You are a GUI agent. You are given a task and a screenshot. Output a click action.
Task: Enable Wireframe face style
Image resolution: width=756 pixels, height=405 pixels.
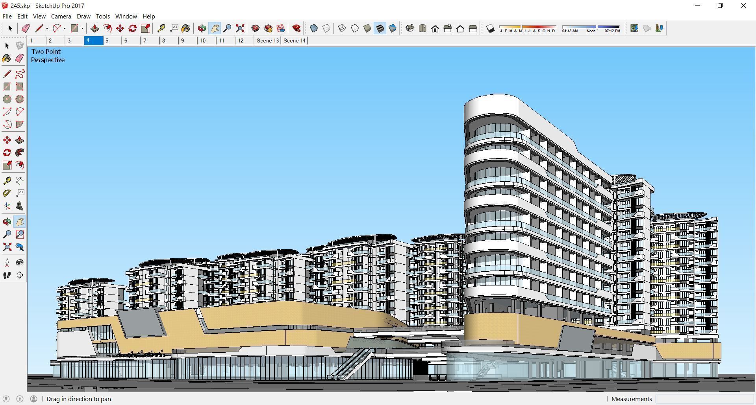[x=342, y=28]
